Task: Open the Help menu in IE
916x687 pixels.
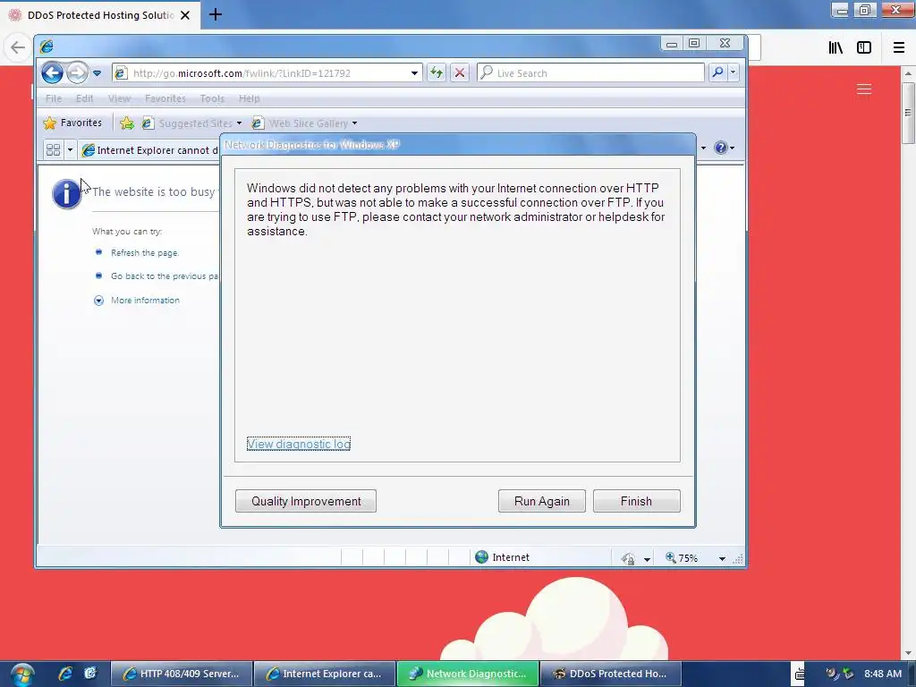Action: pos(249,98)
